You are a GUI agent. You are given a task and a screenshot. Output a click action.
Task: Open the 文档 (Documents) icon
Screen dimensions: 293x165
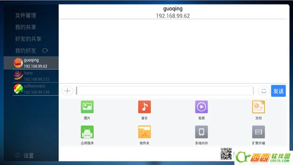[x=258, y=107]
